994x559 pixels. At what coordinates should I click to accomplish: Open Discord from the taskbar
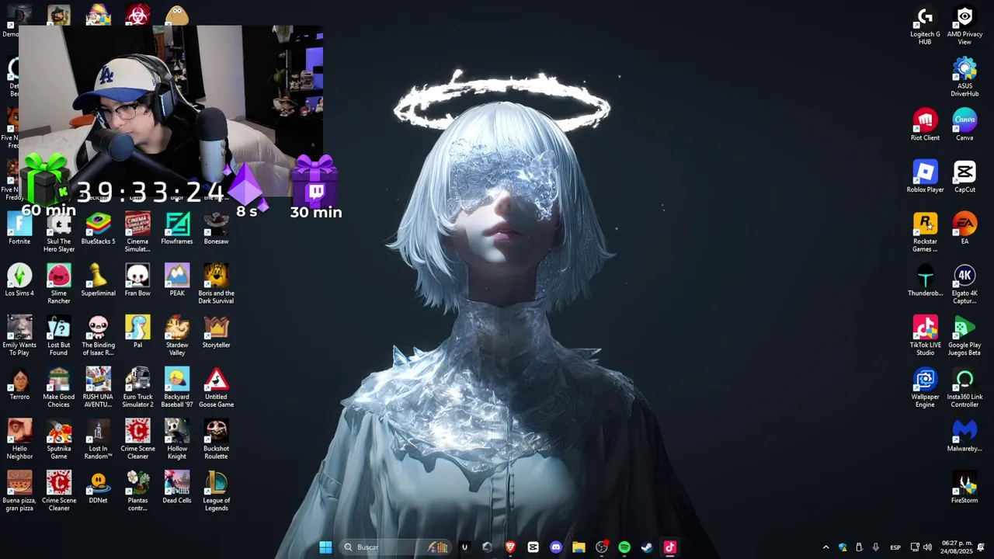[x=556, y=547]
